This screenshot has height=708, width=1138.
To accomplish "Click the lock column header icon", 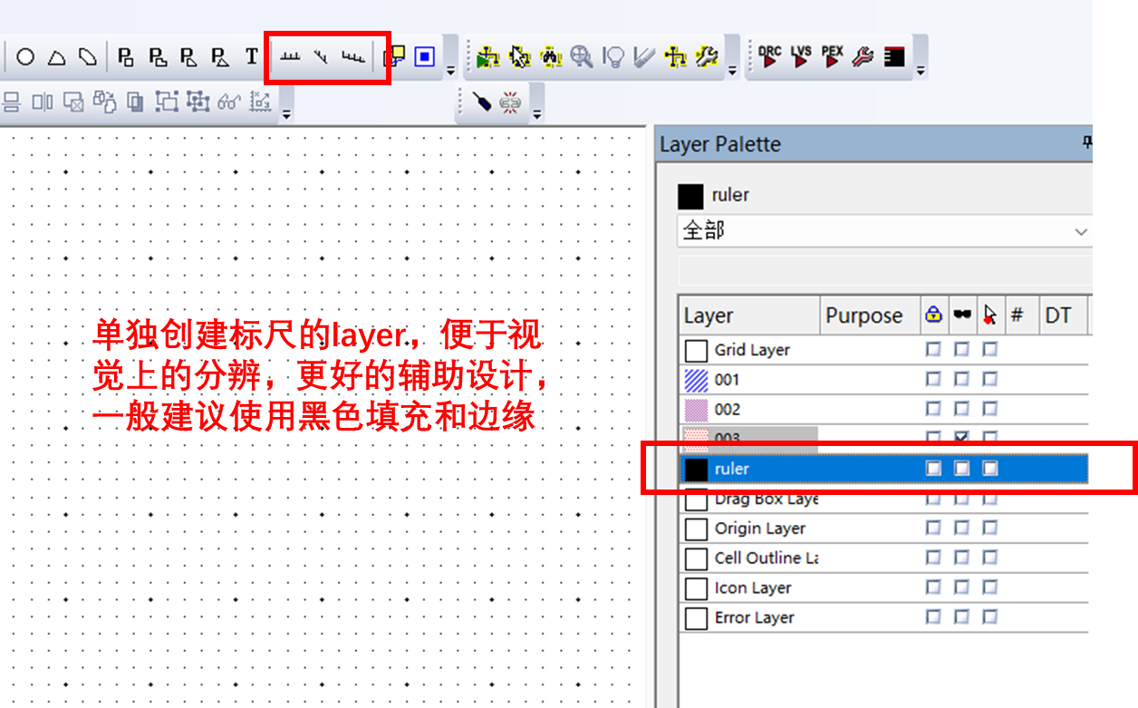I will click(933, 315).
